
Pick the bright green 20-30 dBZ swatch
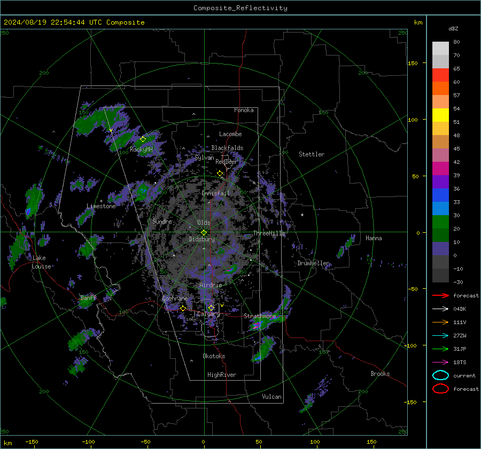pos(440,222)
